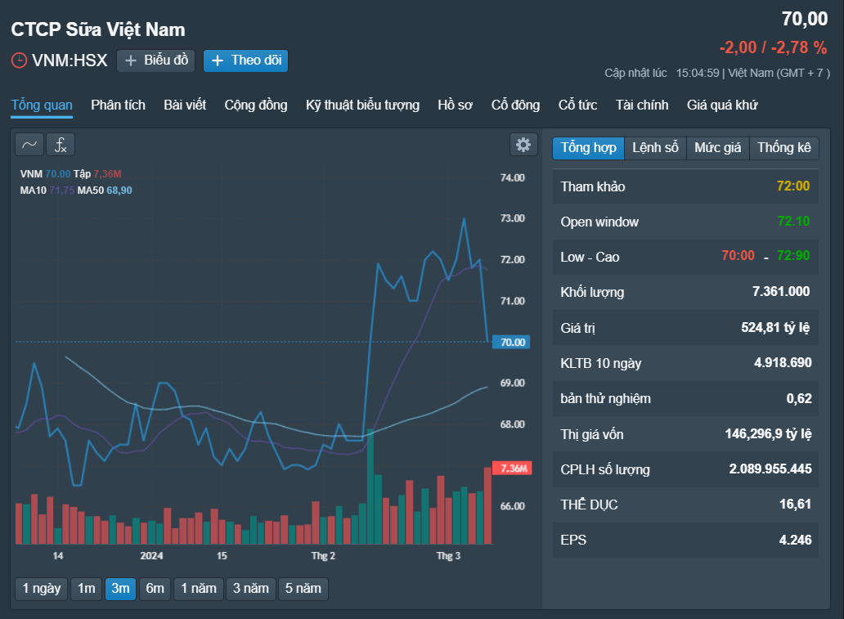This screenshot has height=619, width=844.
Task: Click the Open window value 72.10
Action: point(793,222)
